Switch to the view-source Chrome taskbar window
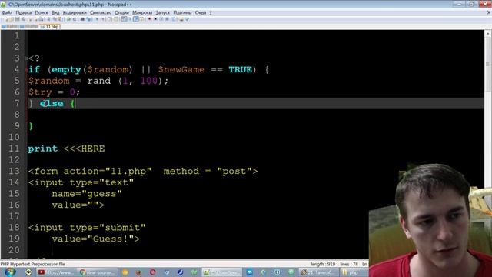This screenshot has height=277, width=492. pos(98,272)
